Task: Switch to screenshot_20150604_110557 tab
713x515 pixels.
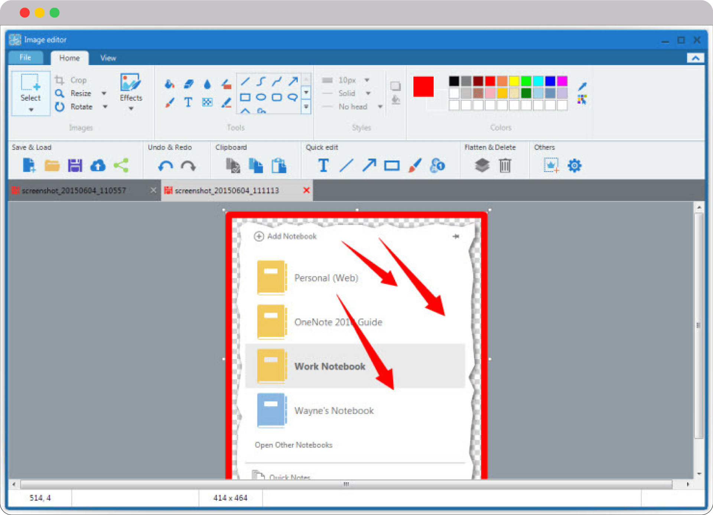Action: click(74, 190)
